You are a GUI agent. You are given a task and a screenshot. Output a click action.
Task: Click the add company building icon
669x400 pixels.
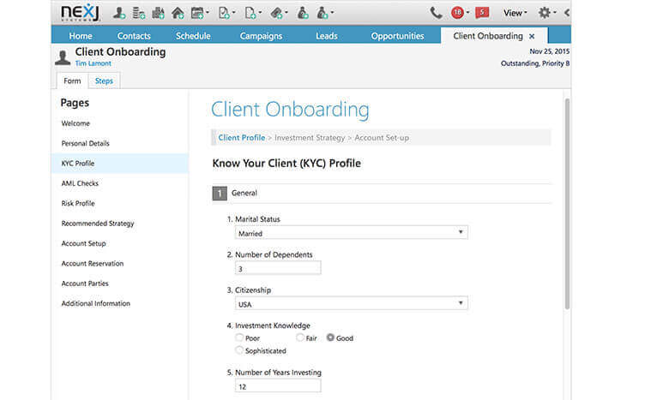click(158, 13)
